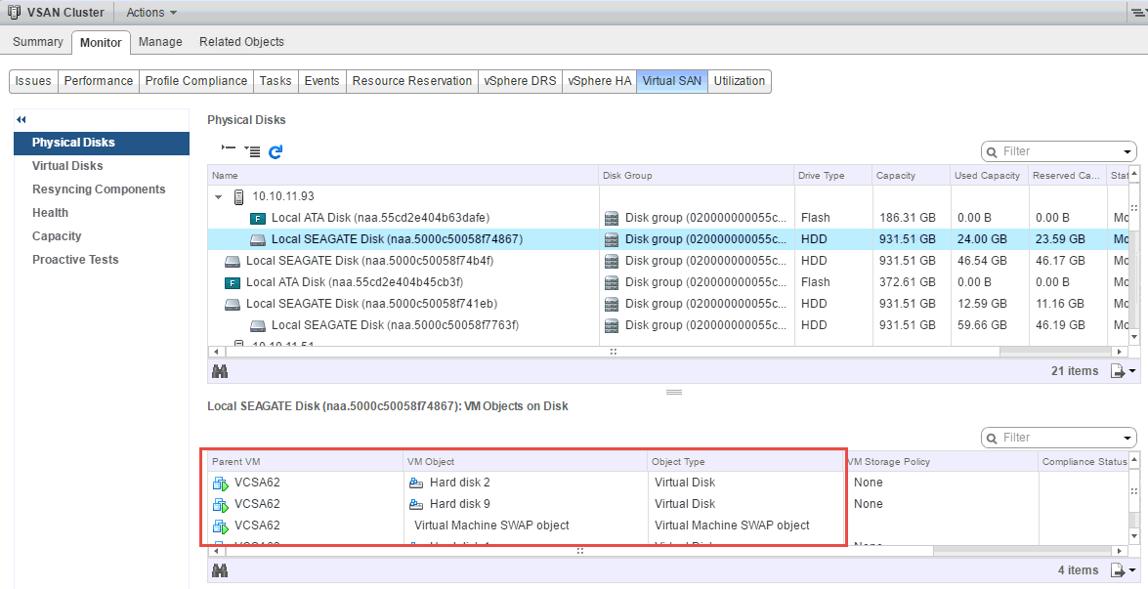Open the Resource Reservation sub-tab
This screenshot has height=589, width=1148.
(x=412, y=81)
